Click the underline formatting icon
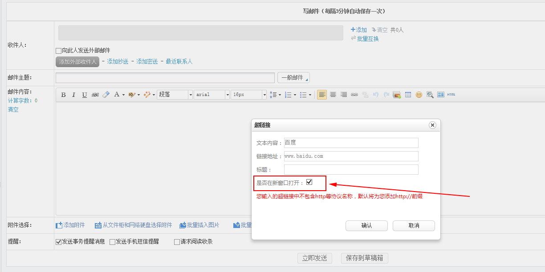Screen dimensions: 545x272 tap(85, 95)
